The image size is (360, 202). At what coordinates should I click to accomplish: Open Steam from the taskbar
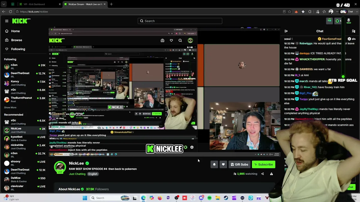tap(226, 198)
